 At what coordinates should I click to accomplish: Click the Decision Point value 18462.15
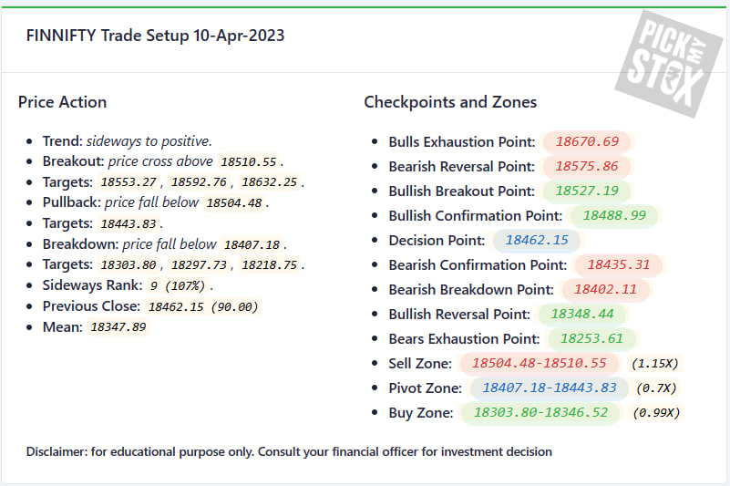click(x=537, y=241)
